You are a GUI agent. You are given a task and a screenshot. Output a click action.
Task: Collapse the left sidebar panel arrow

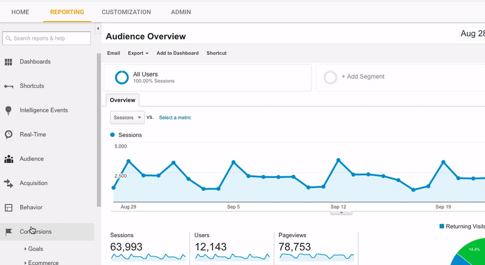point(98,29)
